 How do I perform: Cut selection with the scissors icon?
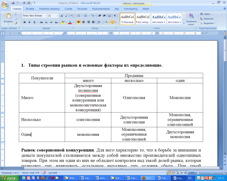(x=16, y=14)
